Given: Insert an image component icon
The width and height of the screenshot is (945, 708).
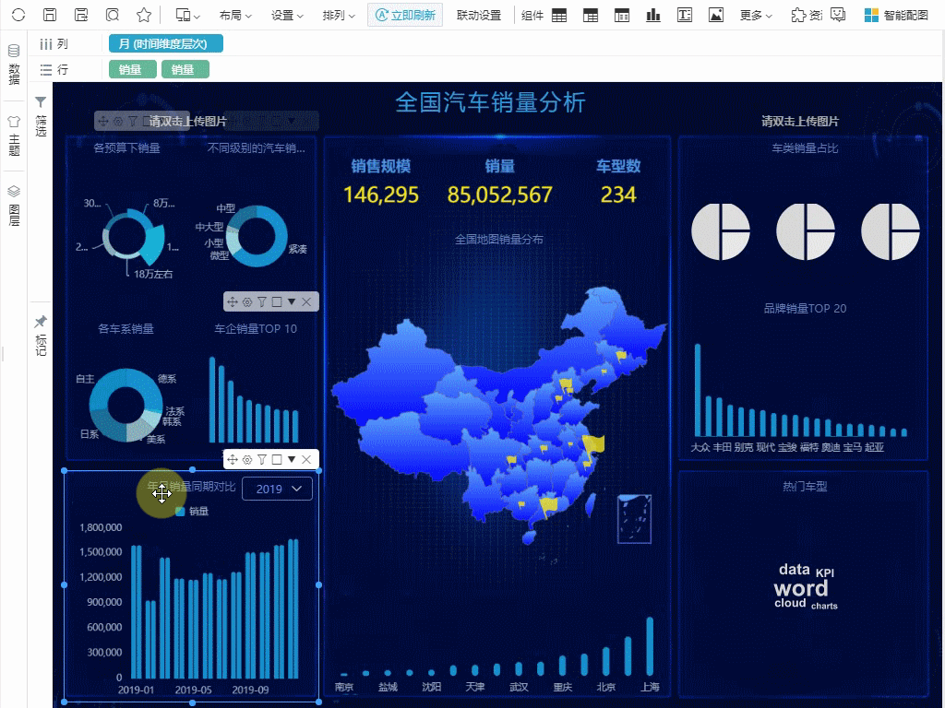Looking at the screenshot, I should coord(716,15).
